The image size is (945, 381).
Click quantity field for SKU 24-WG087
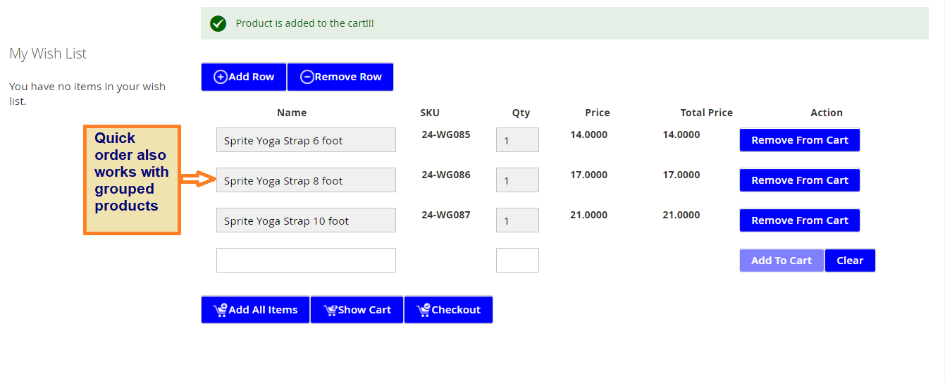coord(517,220)
